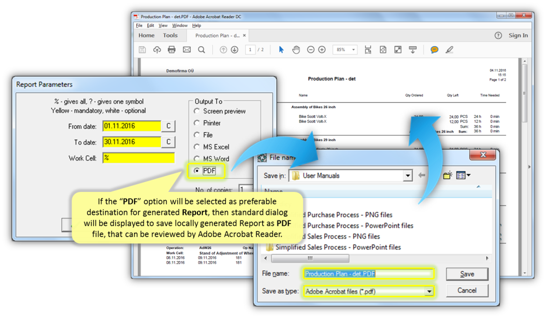Open the 85% zoom level dropdown

[x=353, y=49]
